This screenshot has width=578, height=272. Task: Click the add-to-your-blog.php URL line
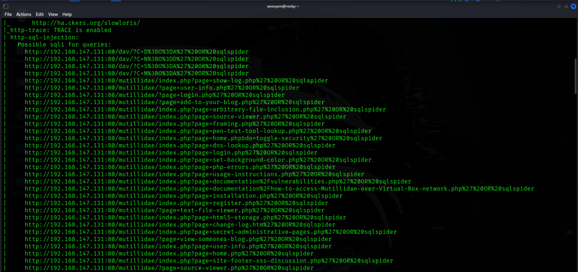(x=175, y=102)
